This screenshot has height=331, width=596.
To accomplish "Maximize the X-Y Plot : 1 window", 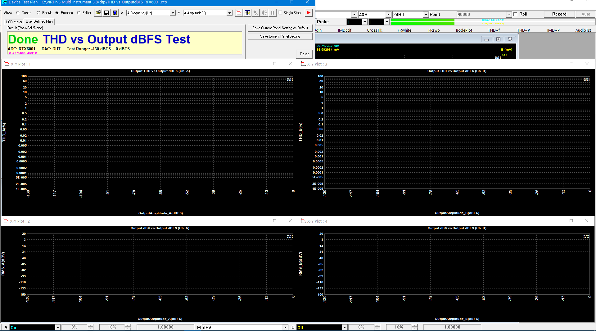I will tap(275, 64).
